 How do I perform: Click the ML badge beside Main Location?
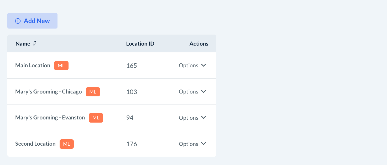(x=61, y=65)
